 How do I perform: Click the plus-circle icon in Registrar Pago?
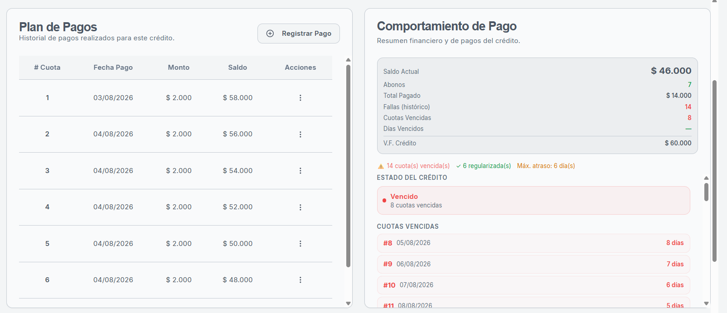pyautogui.click(x=270, y=34)
